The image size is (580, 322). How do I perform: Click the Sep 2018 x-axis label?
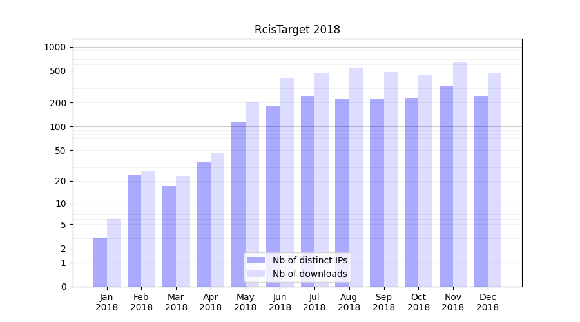click(383, 302)
